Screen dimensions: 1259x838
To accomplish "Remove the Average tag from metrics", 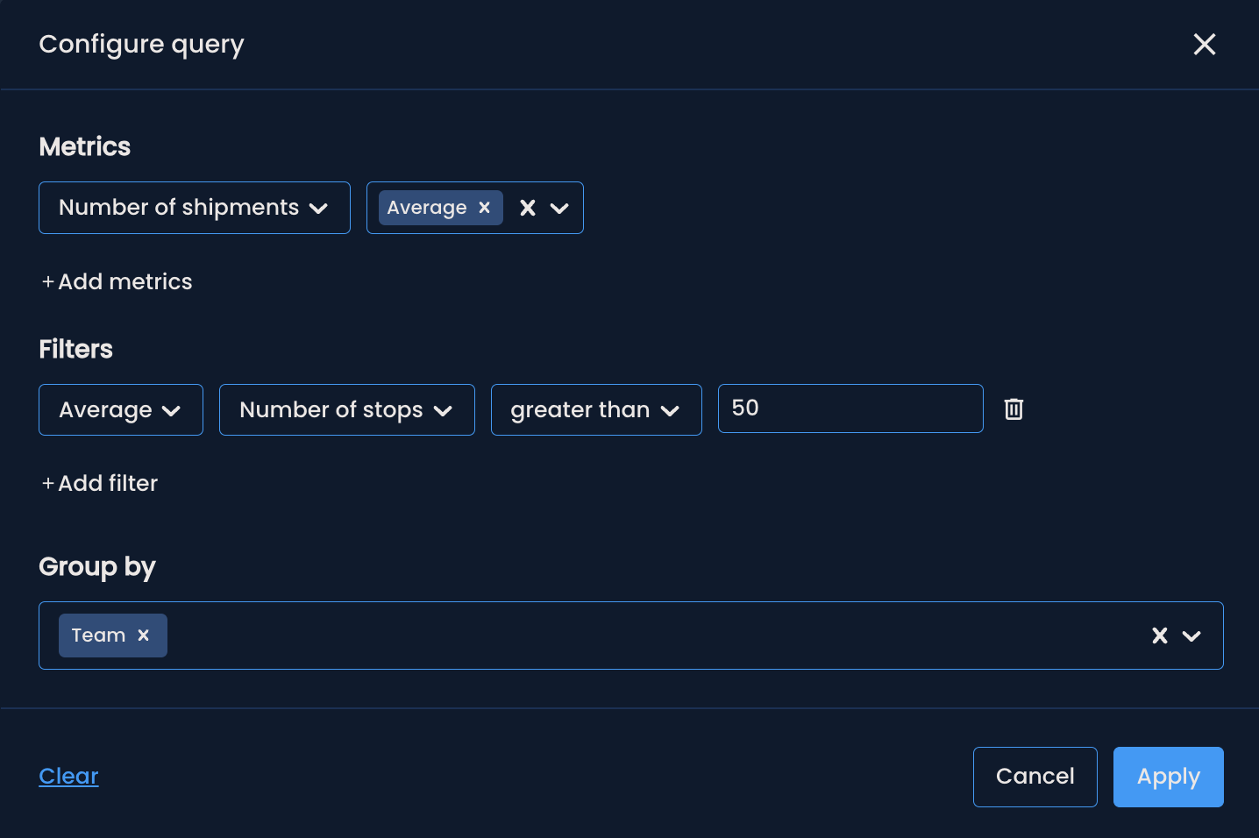I will pyautogui.click(x=484, y=208).
